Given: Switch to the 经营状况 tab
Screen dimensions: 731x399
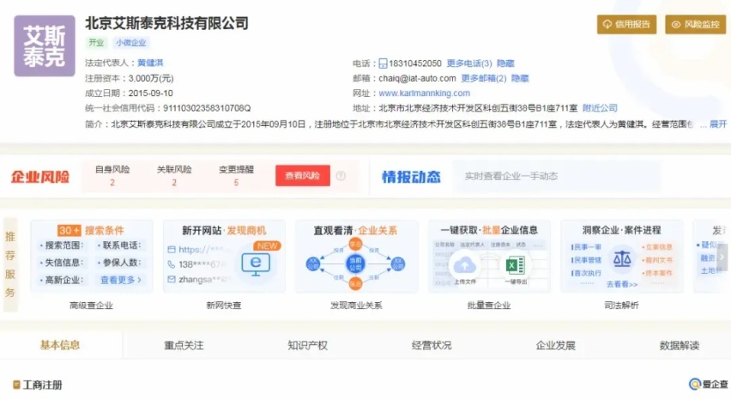Looking at the screenshot, I should [x=432, y=346].
